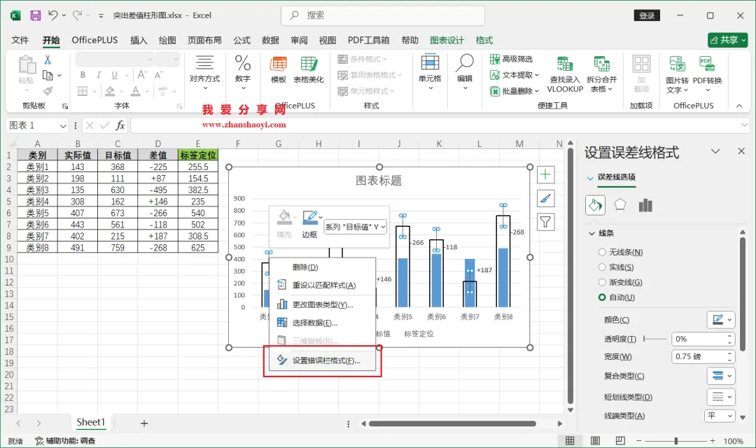Click the 编辑 magnifier icon
This screenshot has height=448, width=756.
pyautogui.click(x=465, y=63)
